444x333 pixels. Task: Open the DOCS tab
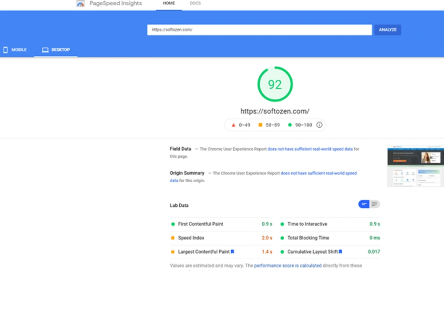point(195,4)
